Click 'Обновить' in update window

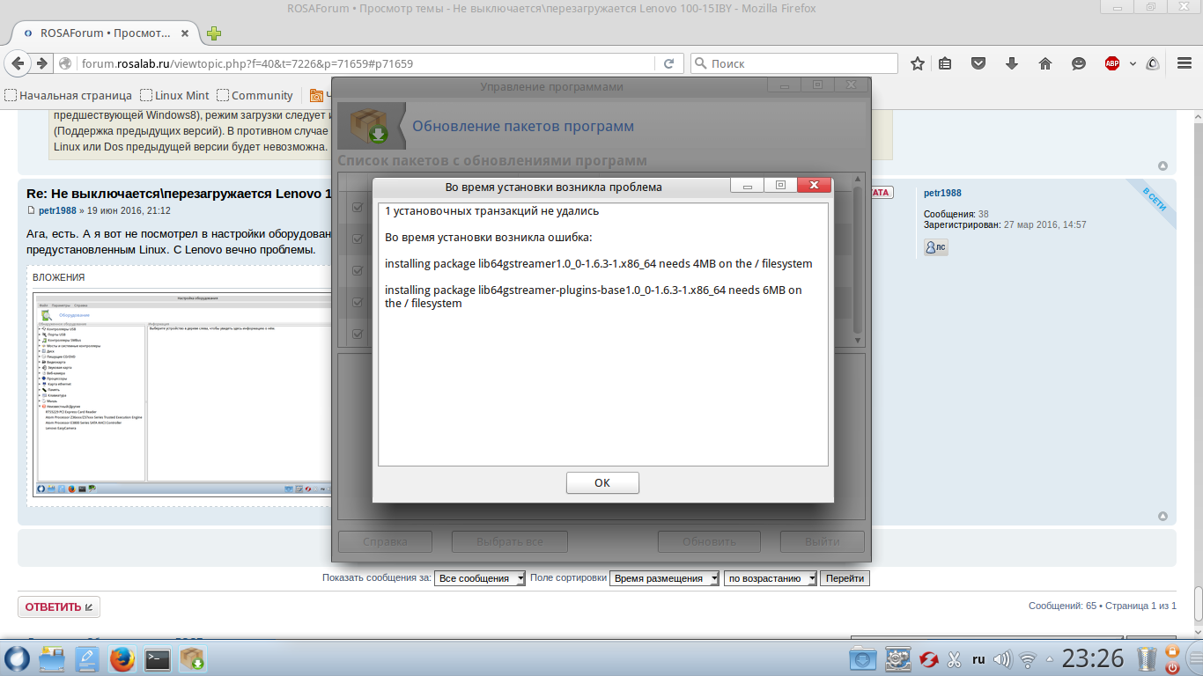pos(709,541)
